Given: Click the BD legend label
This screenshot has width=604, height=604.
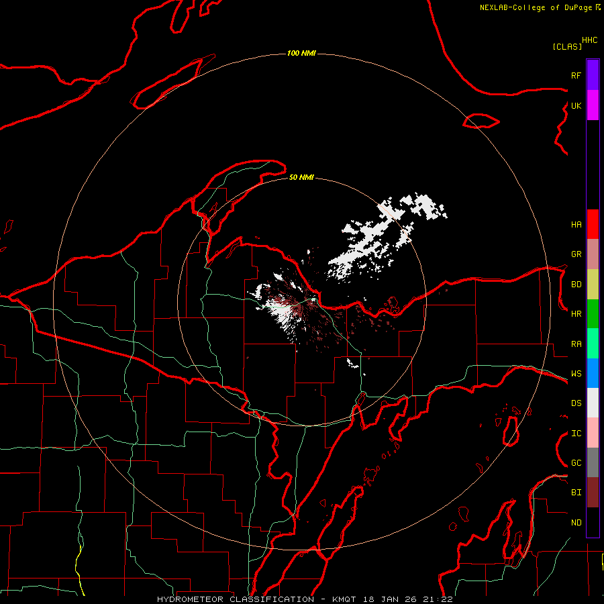Looking at the screenshot, I should point(576,285).
